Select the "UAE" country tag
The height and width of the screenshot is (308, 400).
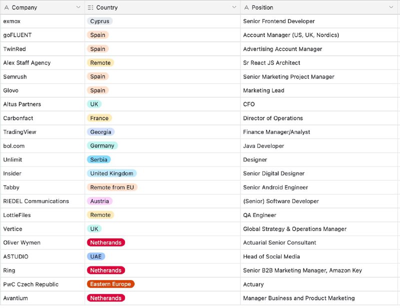tap(96, 256)
